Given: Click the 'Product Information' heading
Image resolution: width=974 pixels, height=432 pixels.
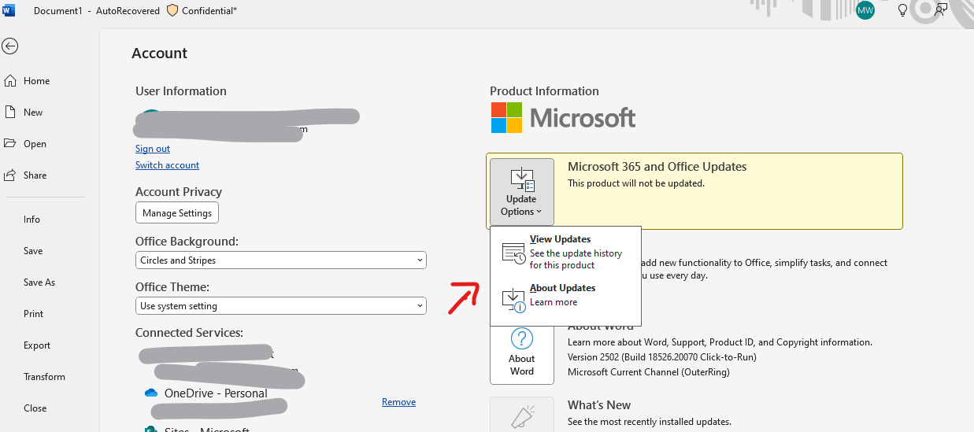Looking at the screenshot, I should tap(544, 91).
